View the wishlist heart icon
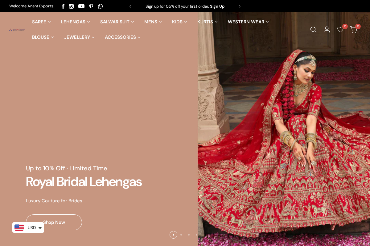Screen dimensions: 370x246 pos(340,30)
